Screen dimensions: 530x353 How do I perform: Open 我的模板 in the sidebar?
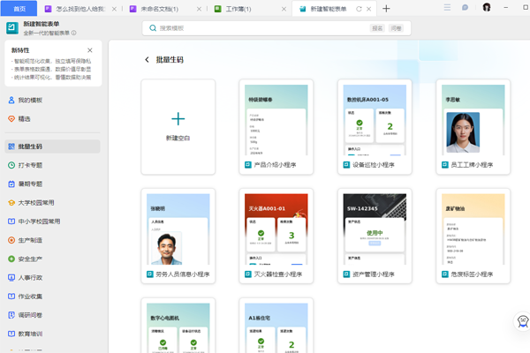click(30, 101)
